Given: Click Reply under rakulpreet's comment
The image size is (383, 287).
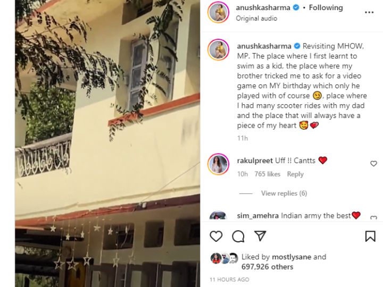Looking at the screenshot, I should (295, 174).
